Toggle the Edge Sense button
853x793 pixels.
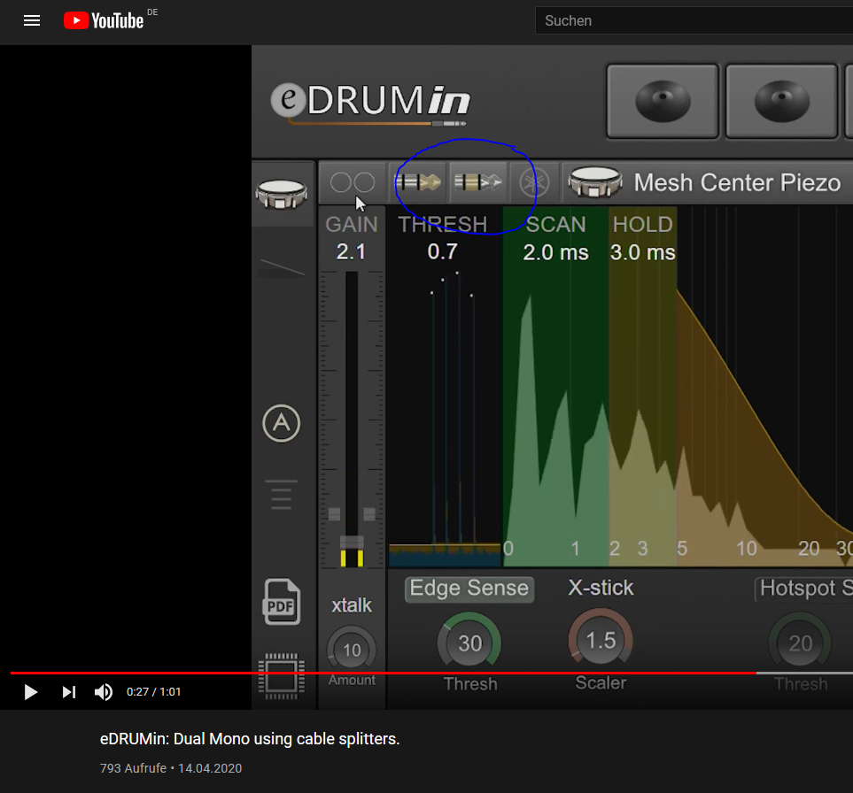pos(469,589)
